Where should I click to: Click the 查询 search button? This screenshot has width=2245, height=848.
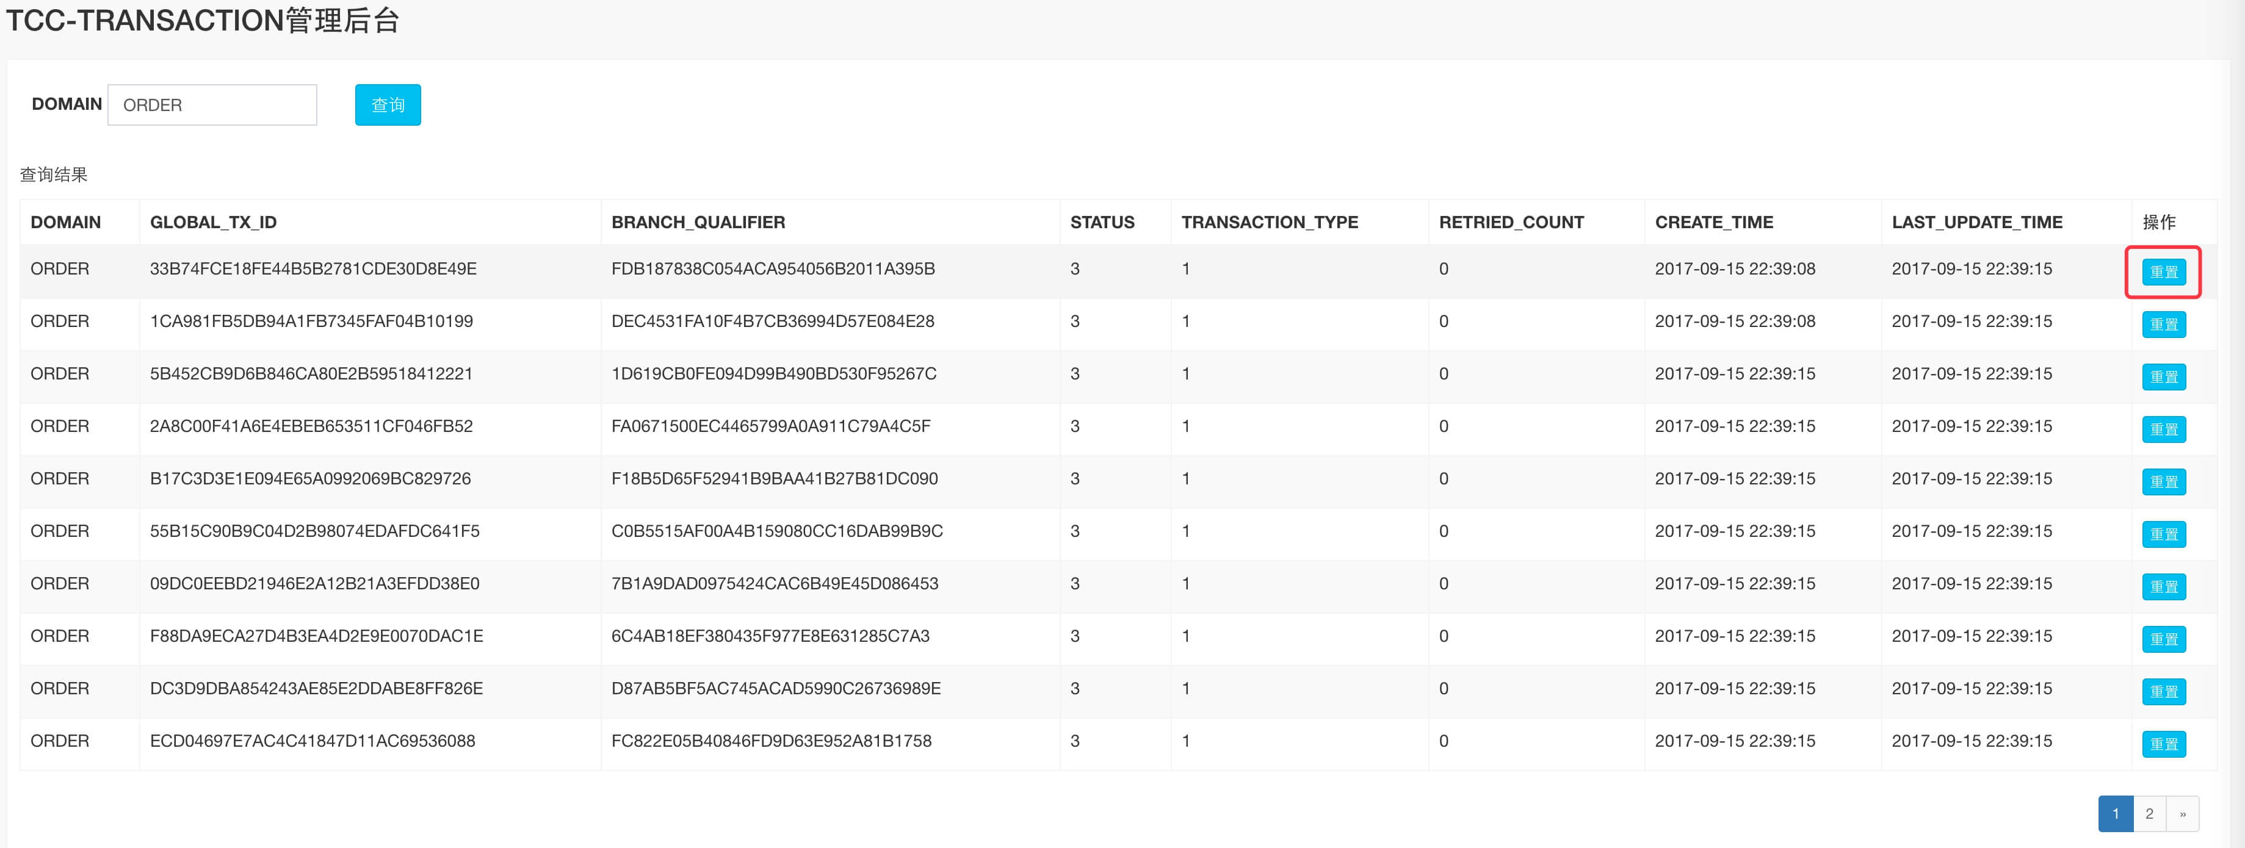(x=388, y=104)
